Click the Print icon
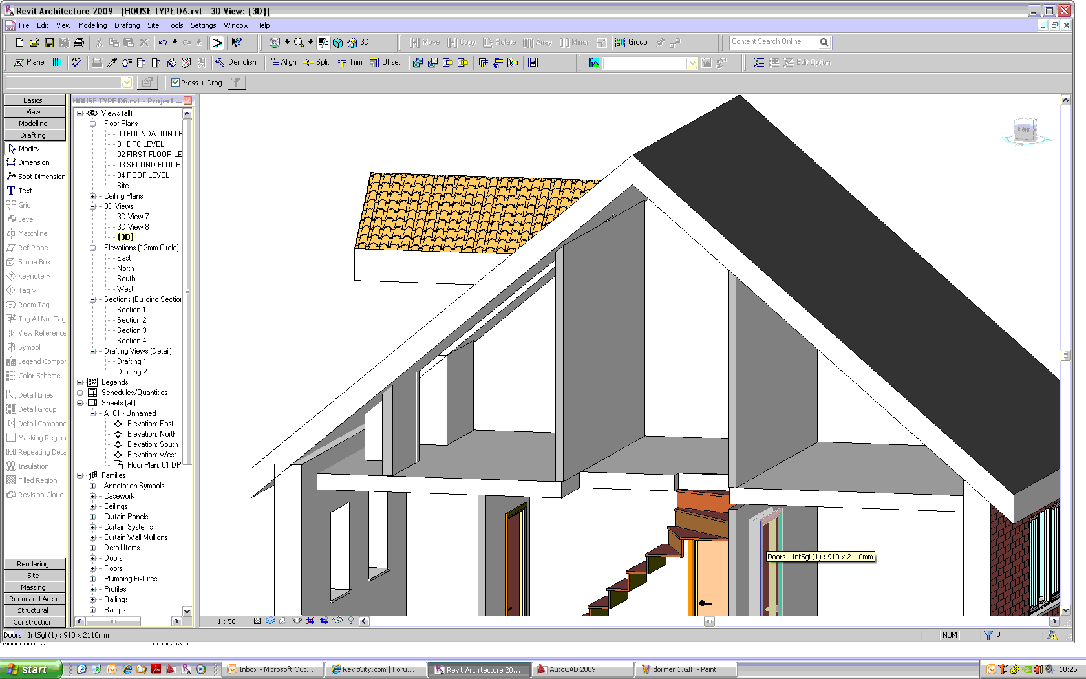 pos(79,43)
